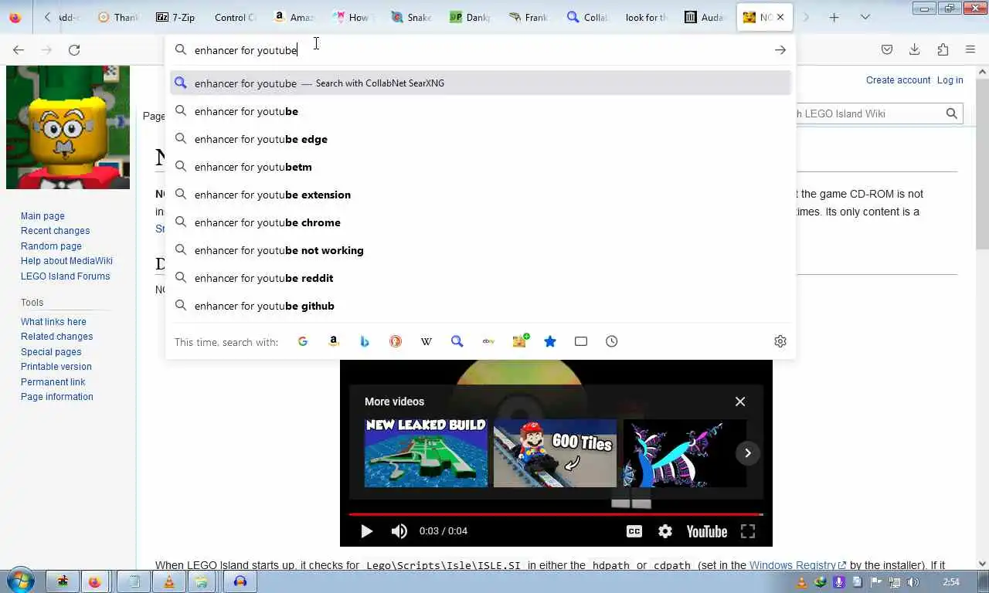Open the Main page link
Image resolution: width=989 pixels, height=593 pixels.
coord(42,216)
